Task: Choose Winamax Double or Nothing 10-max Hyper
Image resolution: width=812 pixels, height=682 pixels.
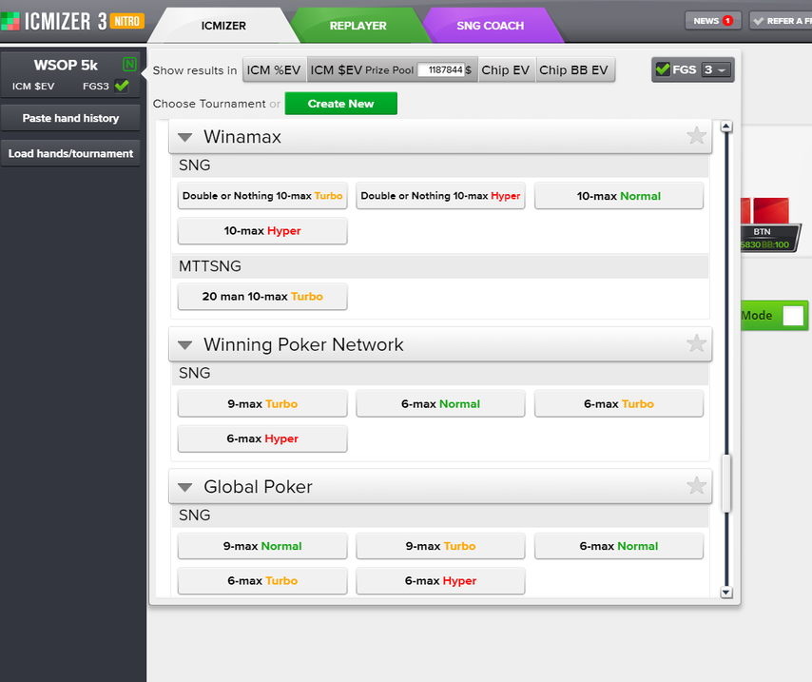Action: (440, 196)
